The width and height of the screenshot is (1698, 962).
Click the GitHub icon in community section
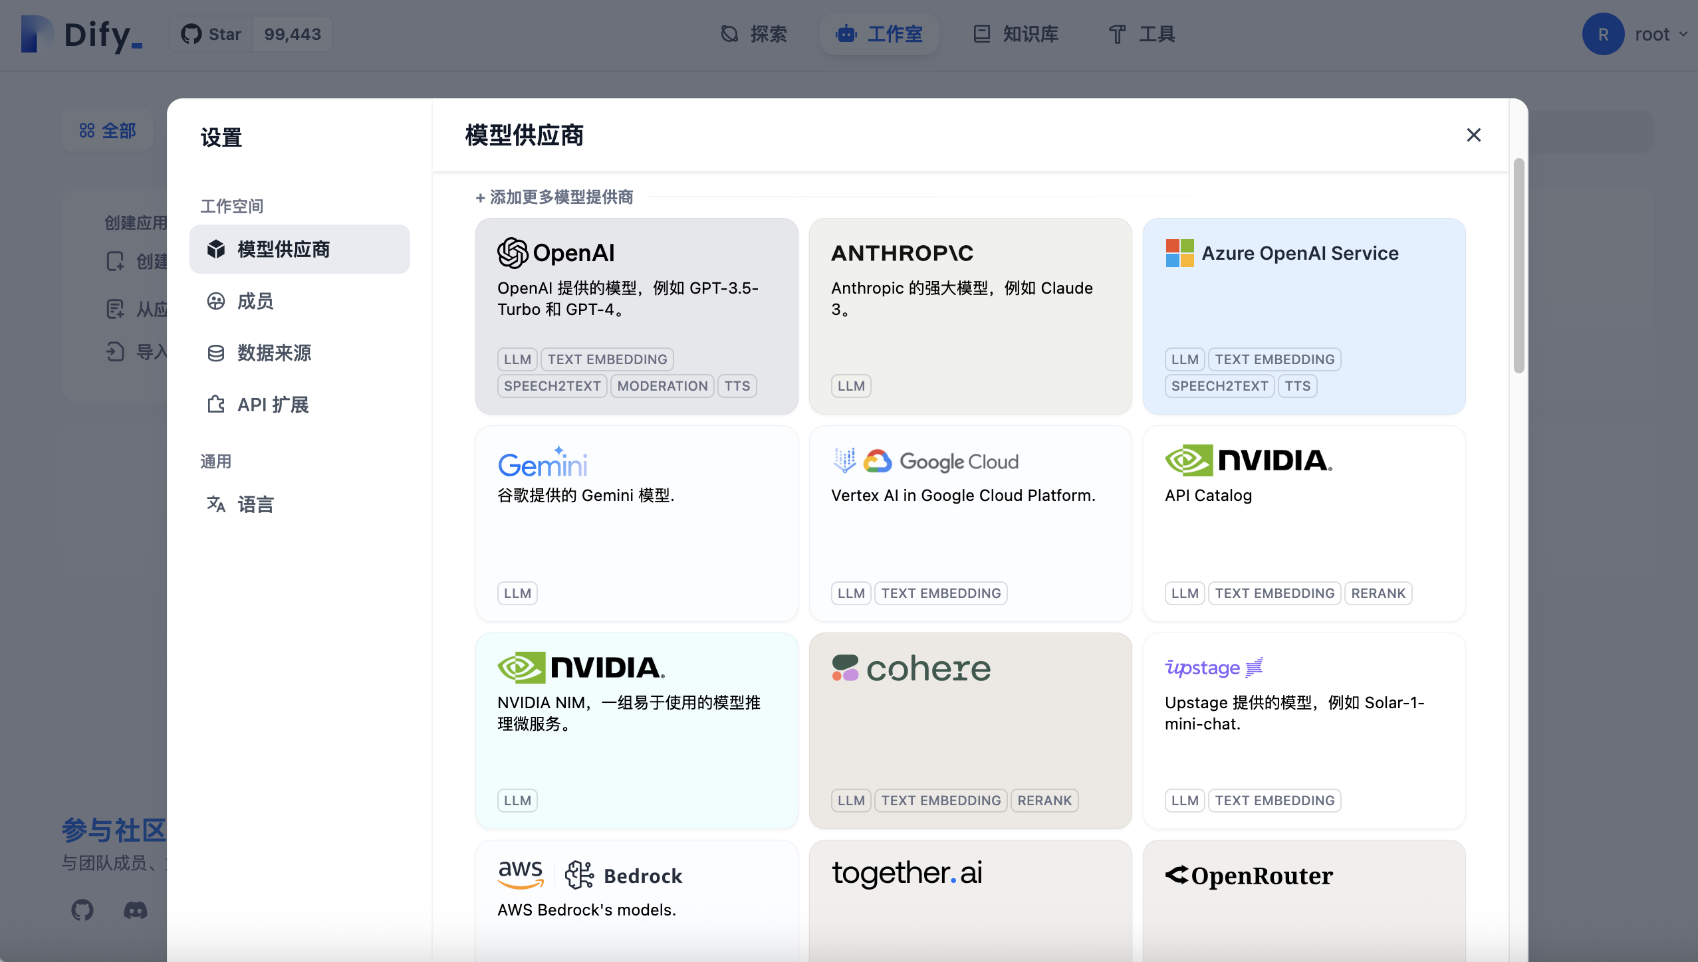82,910
